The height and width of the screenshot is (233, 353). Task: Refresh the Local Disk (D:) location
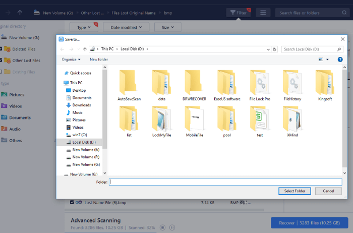[x=274, y=49]
